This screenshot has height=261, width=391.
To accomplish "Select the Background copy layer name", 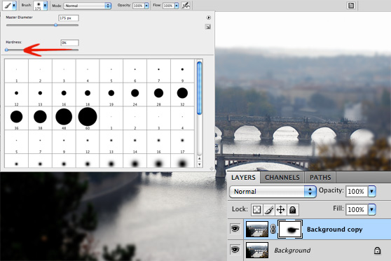I will coord(334,230).
